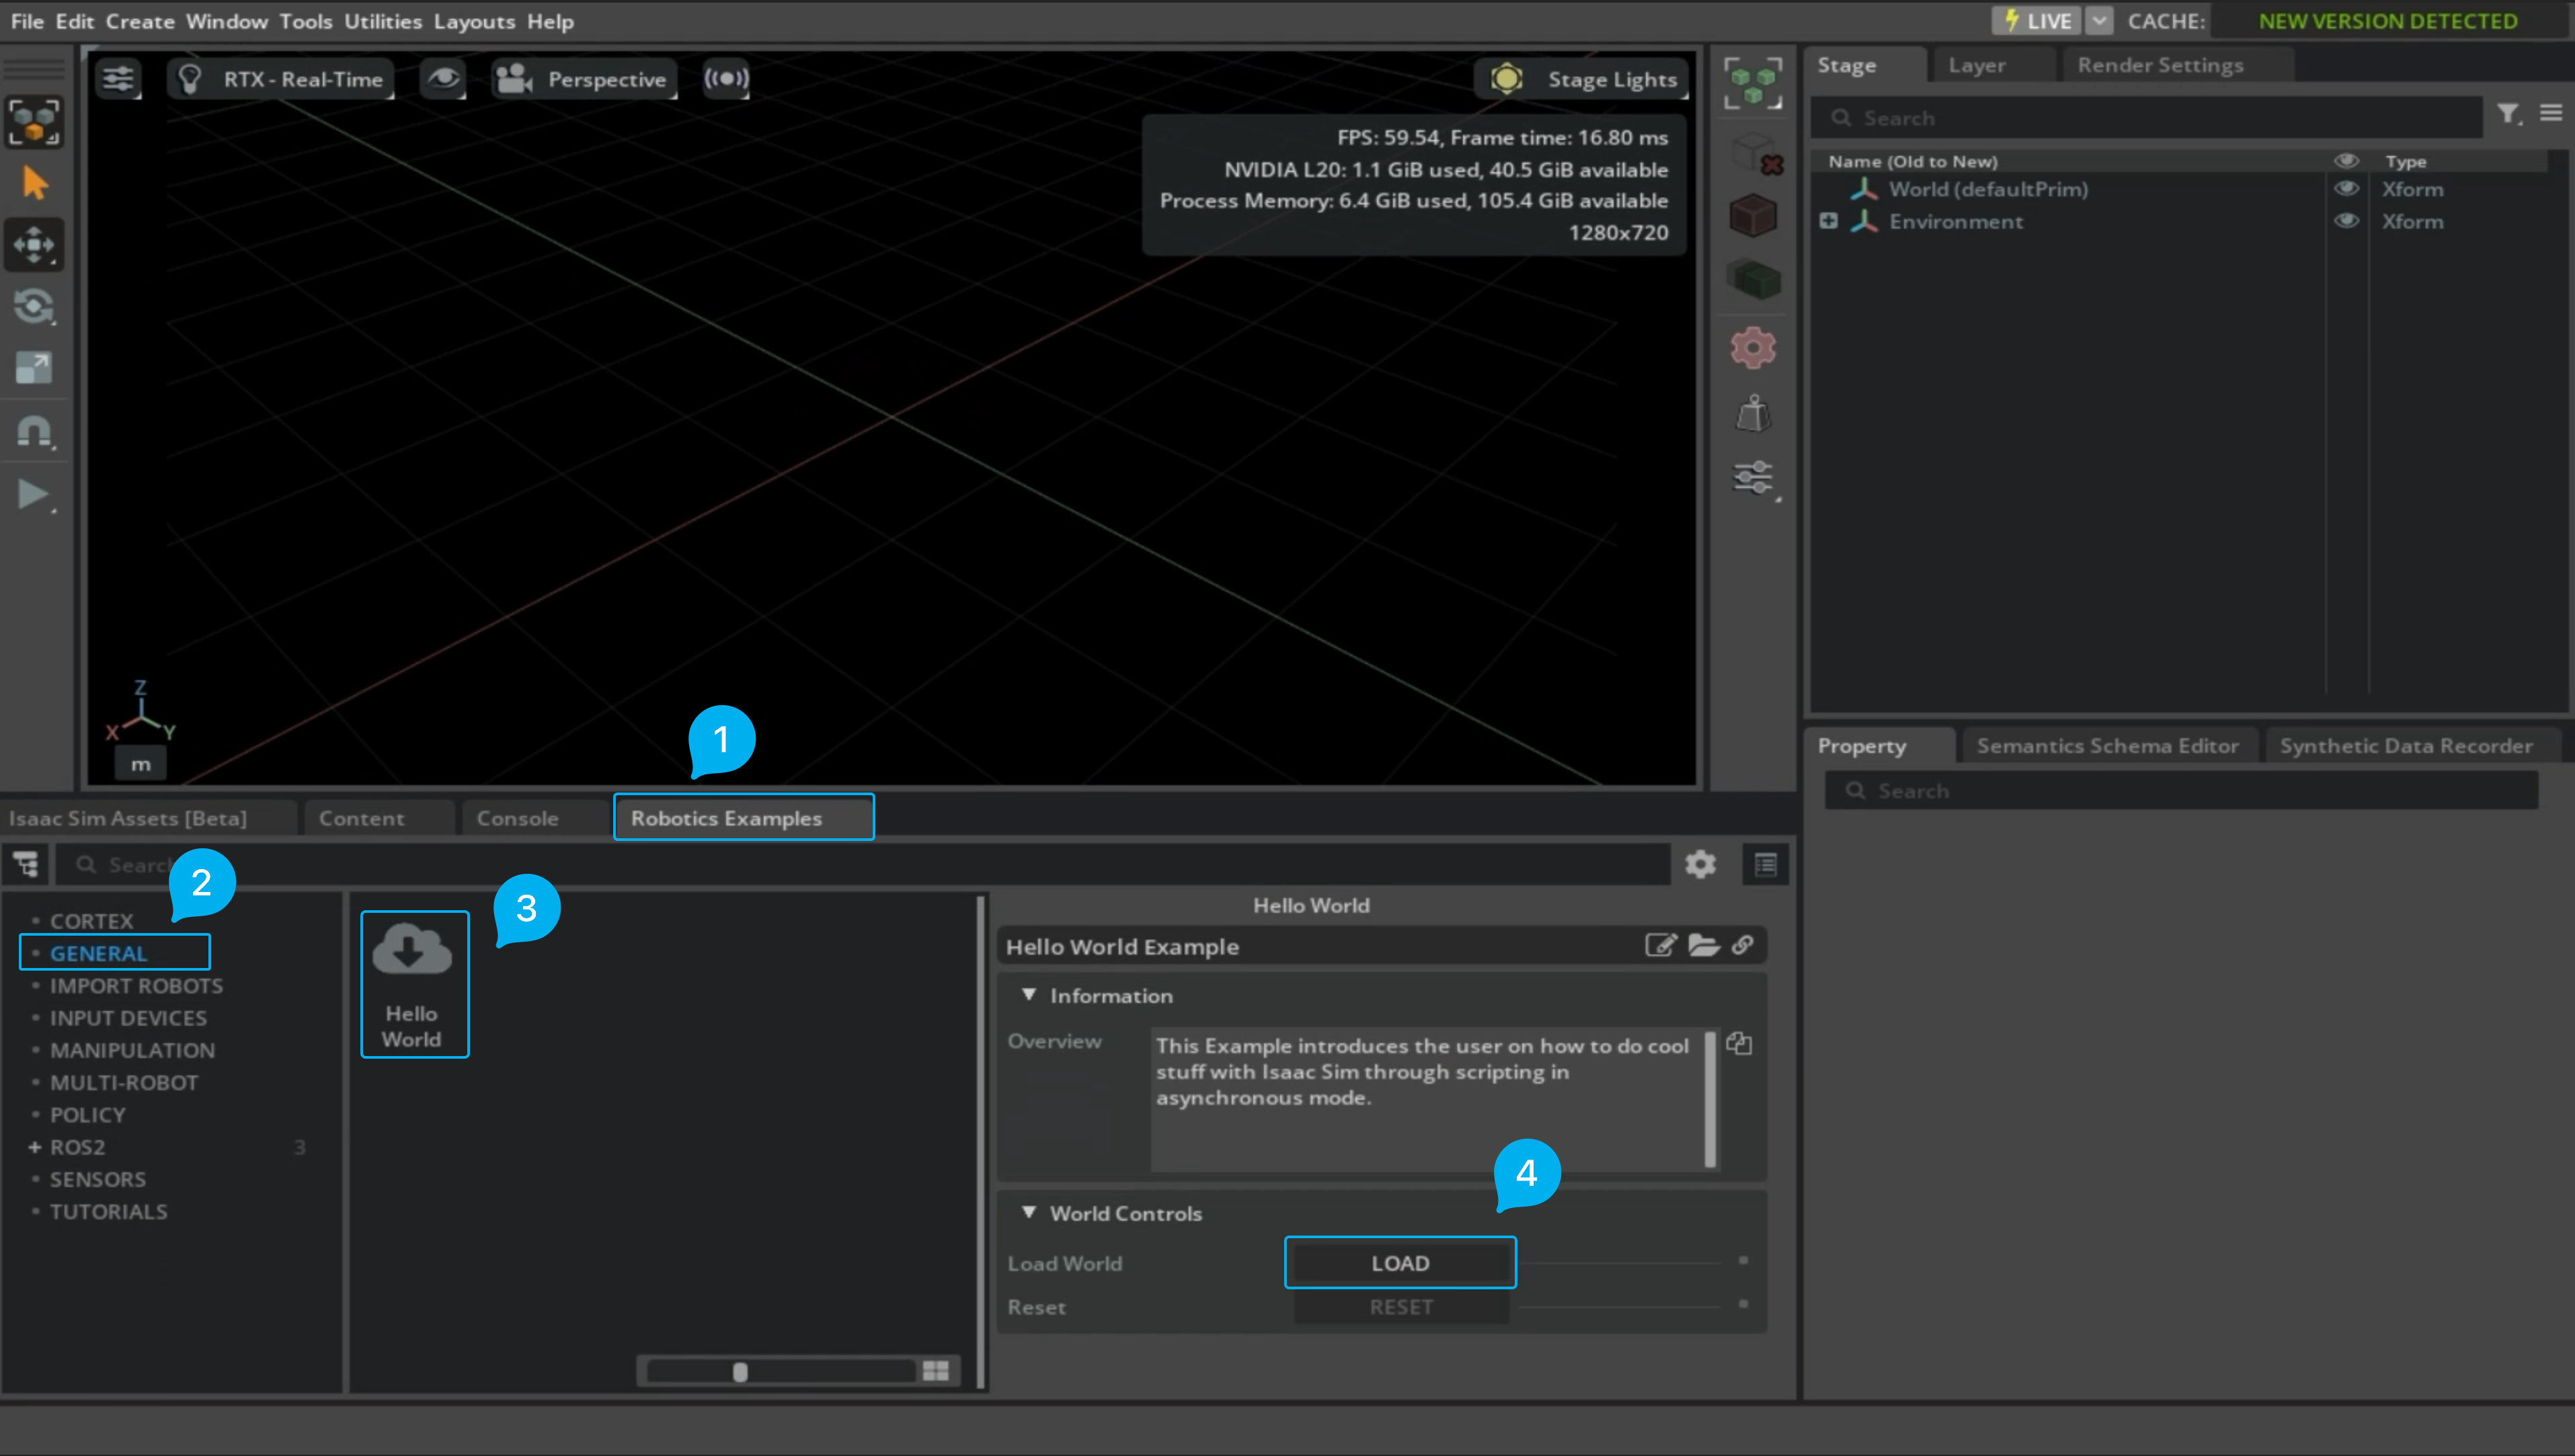This screenshot has height=1456, width=2575.
Task: Collapse the World Controls section
Action: 1029,1212
